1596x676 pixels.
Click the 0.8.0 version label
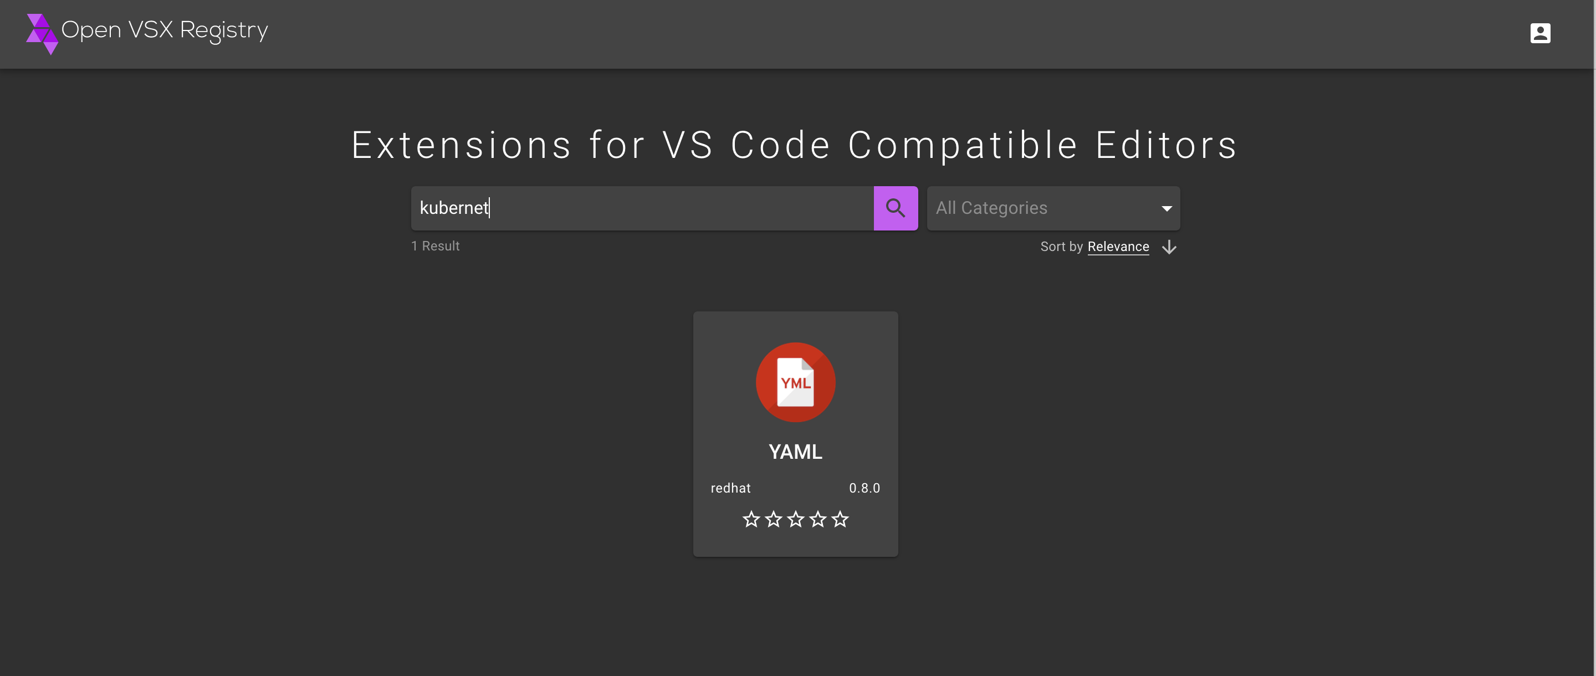click(865, 488)
